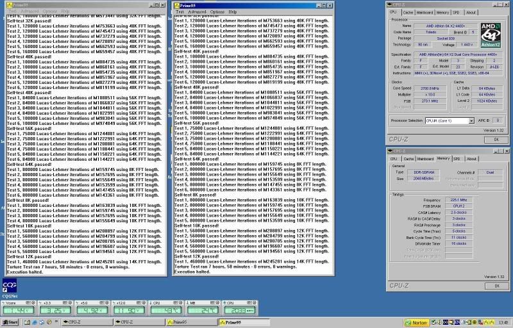Click the +3.3 voltage monitor readout
Viewport: 513px width, 328px height.
pos(55,310)
